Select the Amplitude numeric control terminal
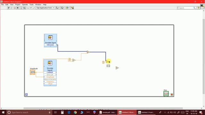The width and height of the screenshot is (205, 115). coord(33,72)
